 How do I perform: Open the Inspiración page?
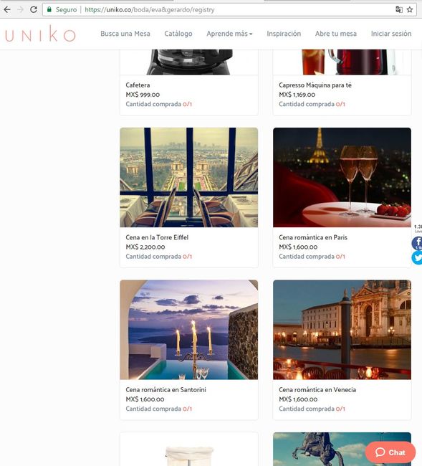click(284, 34)
